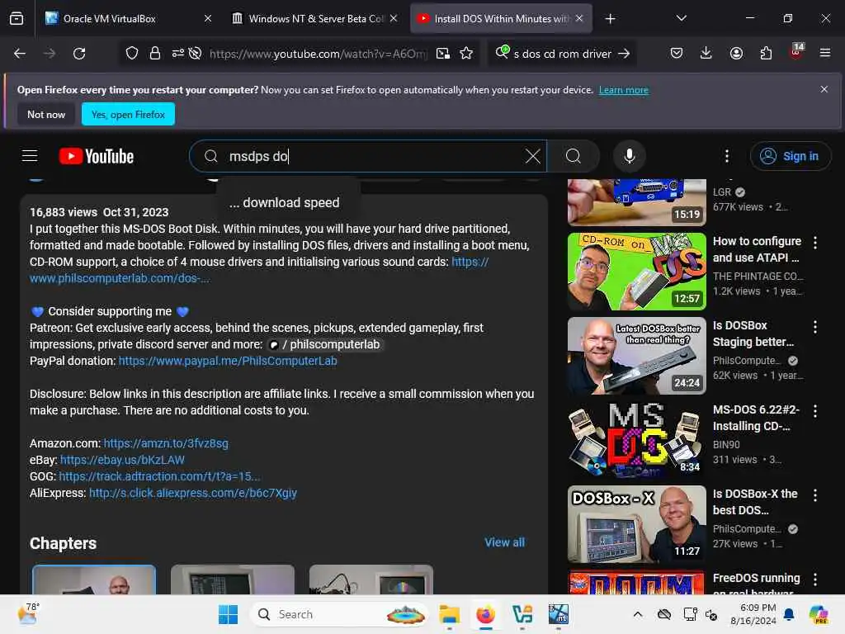Open Windows Start menu
Viewport: 845px width, 634px height.
228,614
